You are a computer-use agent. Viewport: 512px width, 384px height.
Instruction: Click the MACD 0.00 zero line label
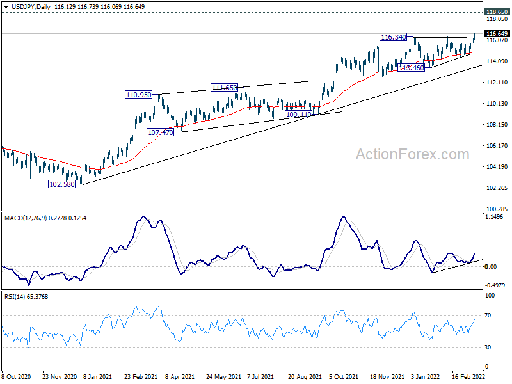pos(491,267)
